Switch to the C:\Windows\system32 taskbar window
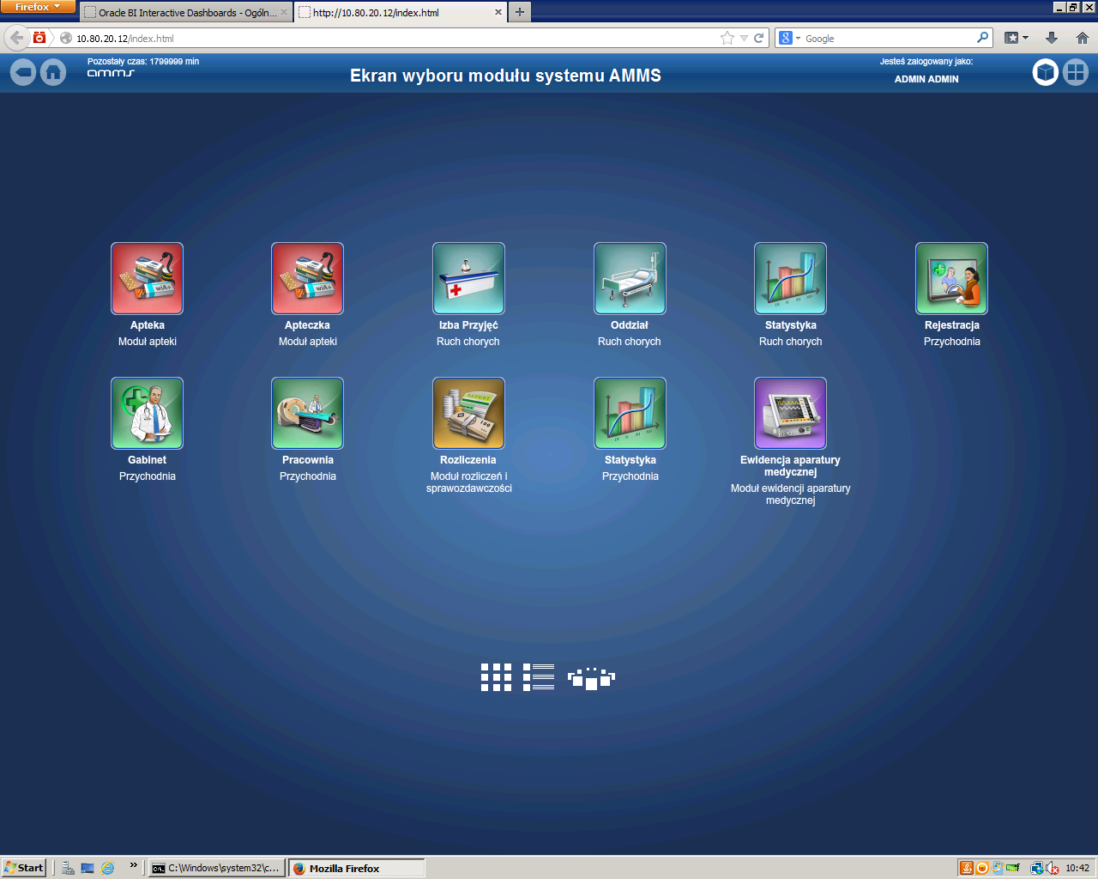This screenshot has height=879, width=1098. [x=216, y=868]
